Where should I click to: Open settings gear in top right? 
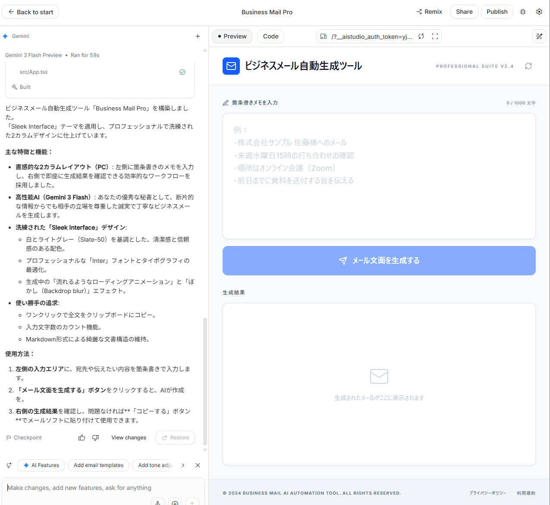[539, 12]
